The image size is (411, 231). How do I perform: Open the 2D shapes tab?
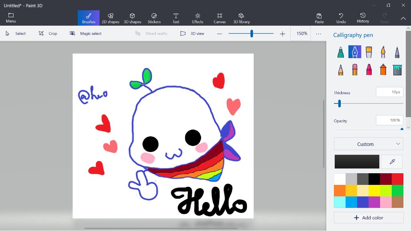click(x=110, y=18)
